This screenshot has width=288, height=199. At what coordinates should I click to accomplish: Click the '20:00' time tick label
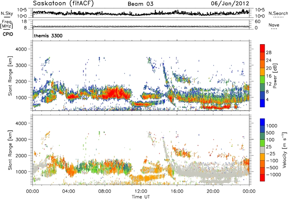[213, 191]
